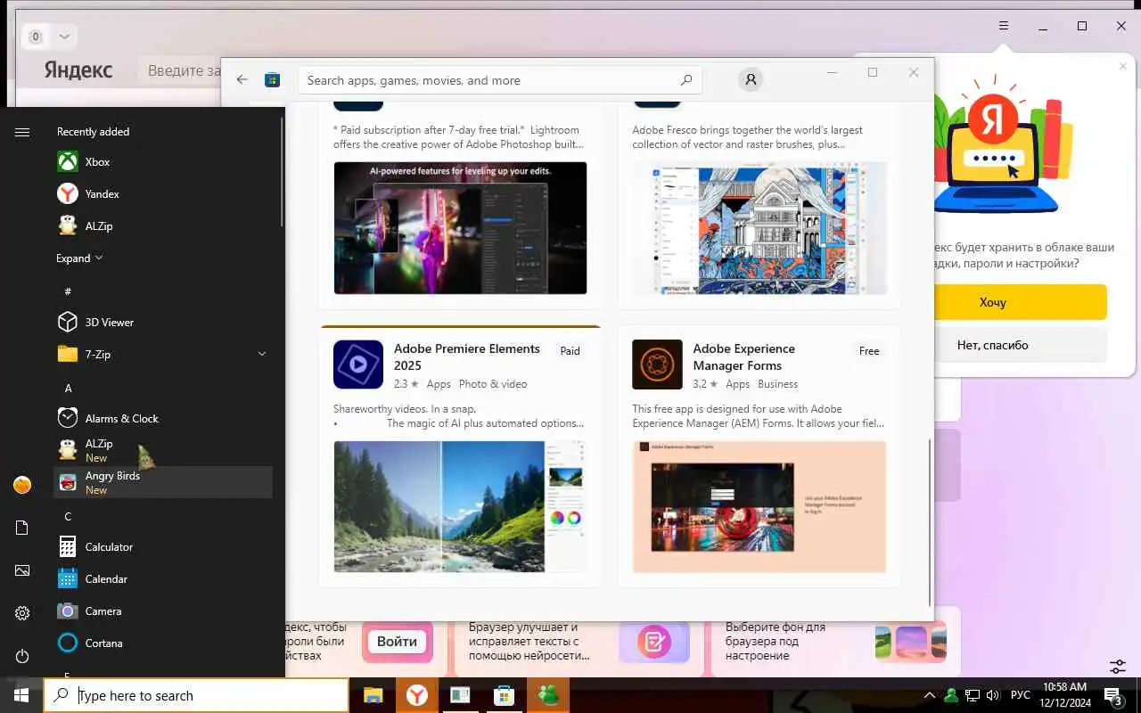Click the neural text editor icon
This screenshot has width=1141, height=713.
click(x=654, y=642)
